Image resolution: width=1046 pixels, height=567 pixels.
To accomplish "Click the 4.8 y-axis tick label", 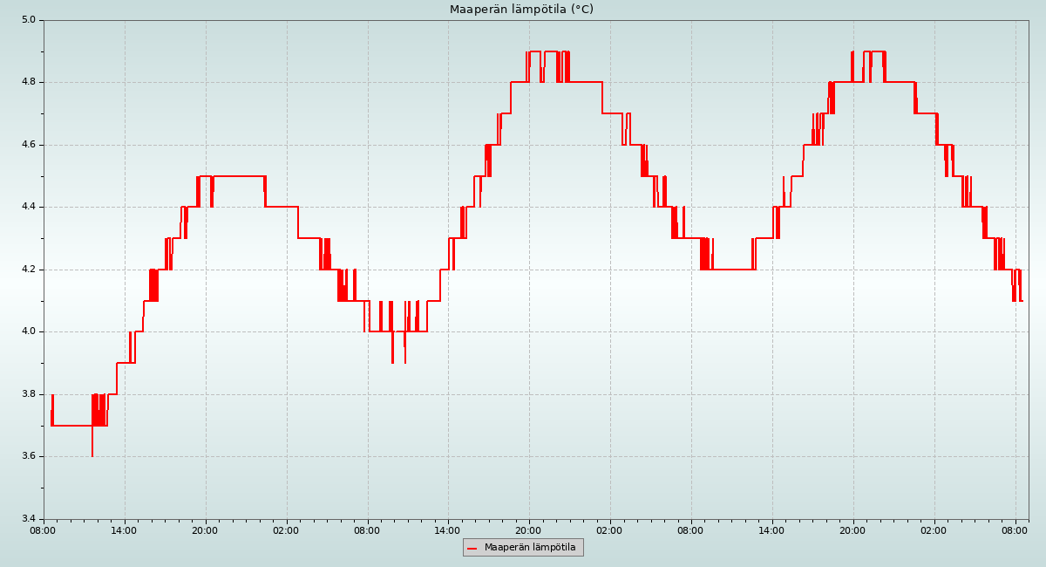I will click(29, 82).
